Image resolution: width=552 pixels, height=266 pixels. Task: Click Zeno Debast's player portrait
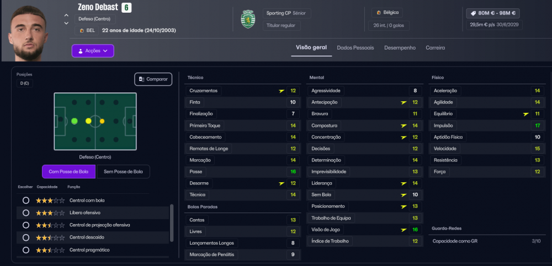(x=28, y=33)
